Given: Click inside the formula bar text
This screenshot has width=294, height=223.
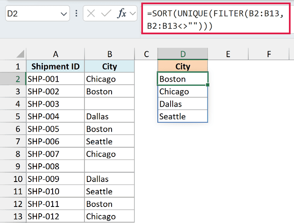Looking at the screenshot, I should (216, 19).
